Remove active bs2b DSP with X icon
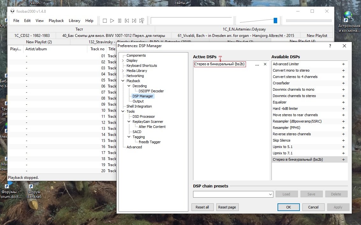The image size is (361, 225). (265, 64)
